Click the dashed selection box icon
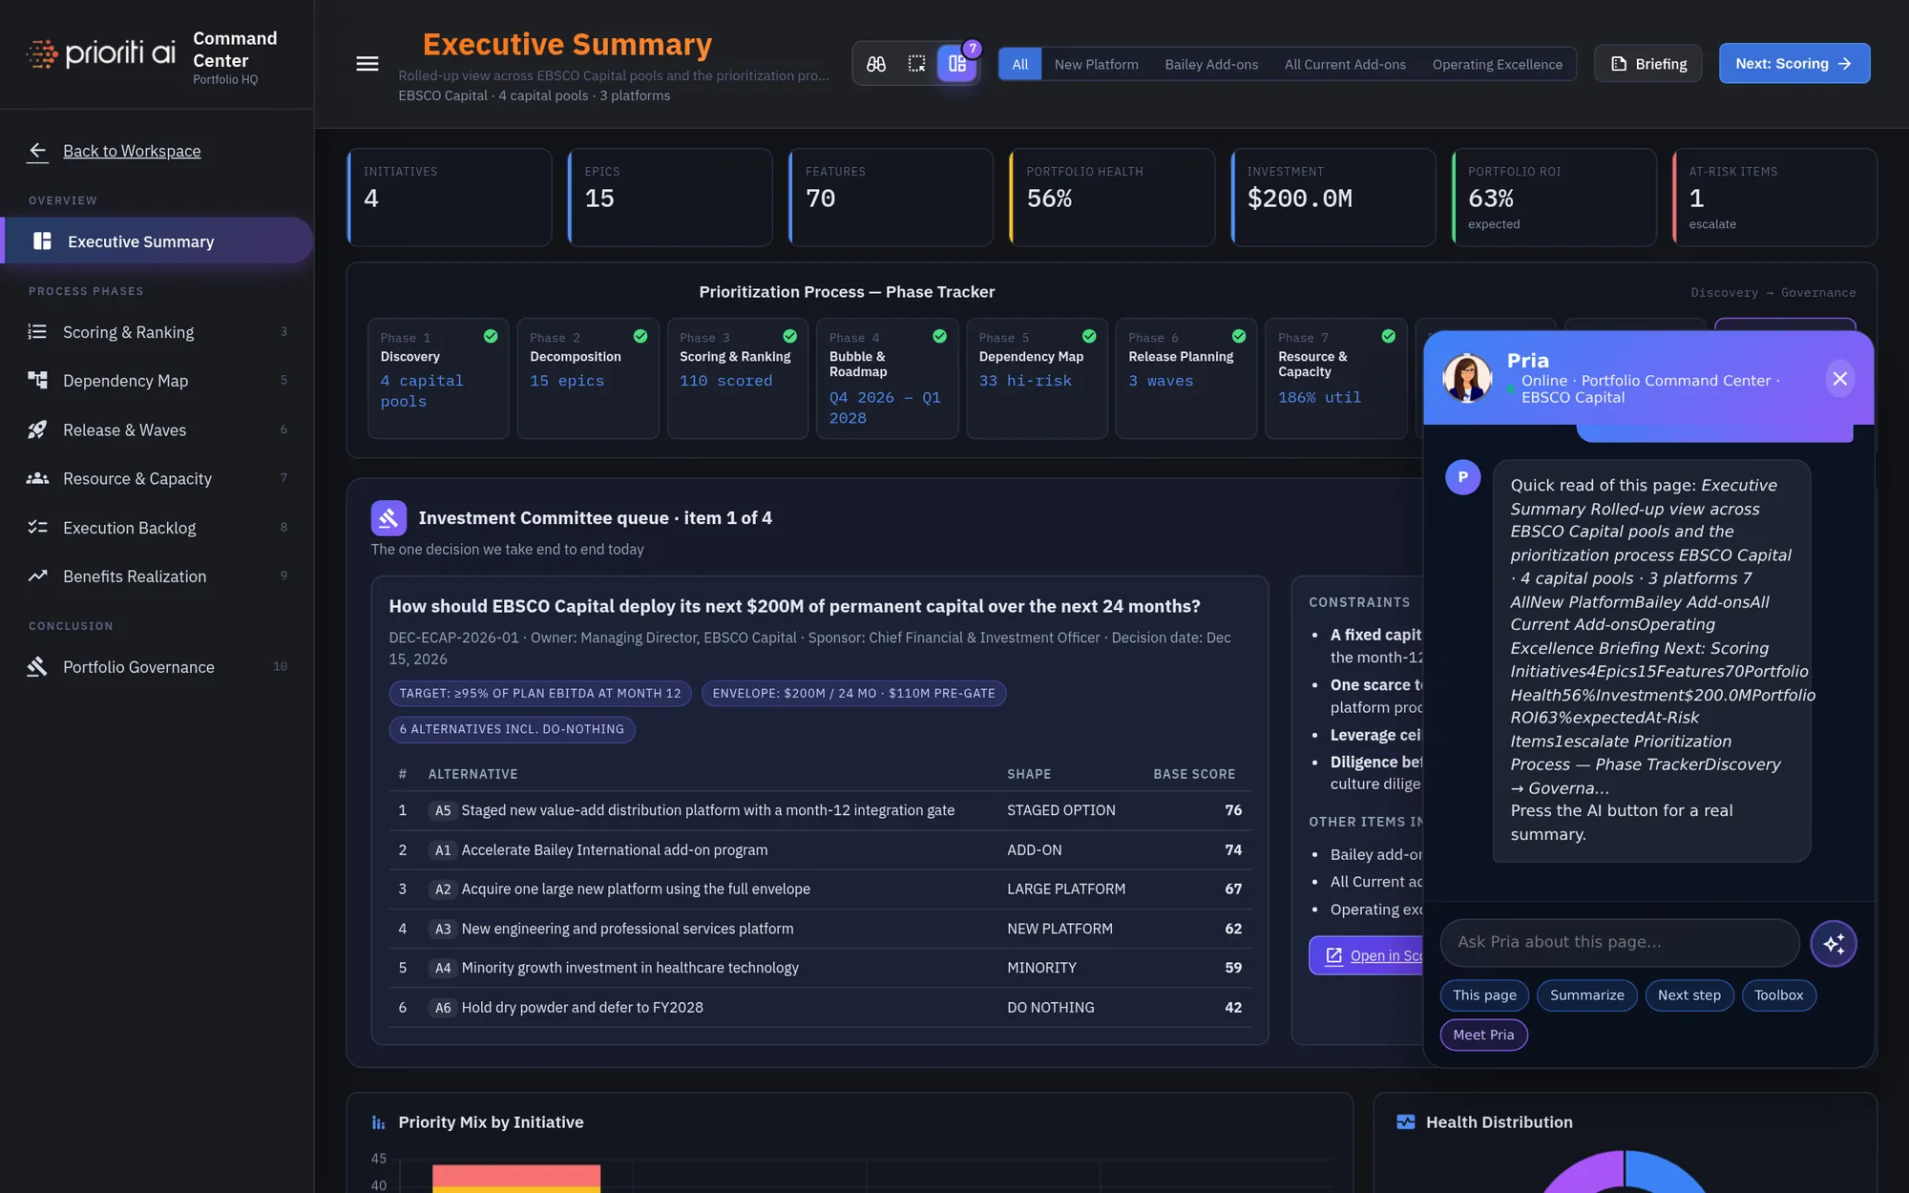 916,64
